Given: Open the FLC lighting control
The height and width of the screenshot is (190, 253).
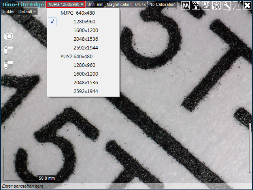Looking at the screenshot, I should [x=216, y=5].
